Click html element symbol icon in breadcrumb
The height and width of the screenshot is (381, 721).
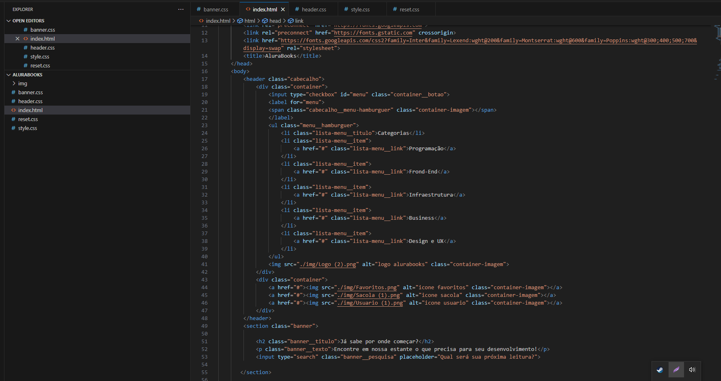[240, 21]
